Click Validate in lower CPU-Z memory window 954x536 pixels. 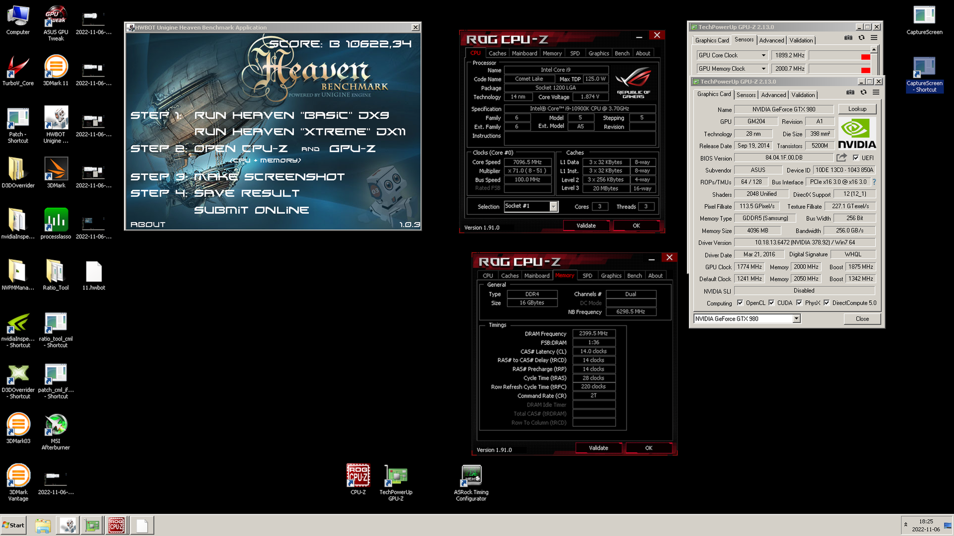click(x=598, y=448)
